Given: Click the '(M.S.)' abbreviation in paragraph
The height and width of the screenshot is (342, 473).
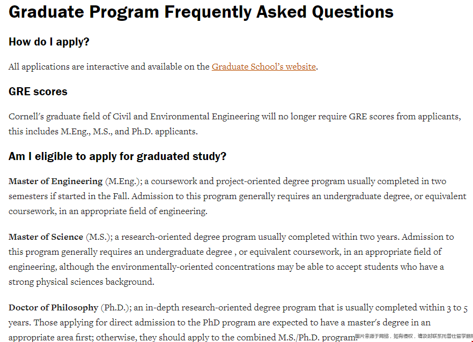Looking at the screenshot, I should click(99, 237).
